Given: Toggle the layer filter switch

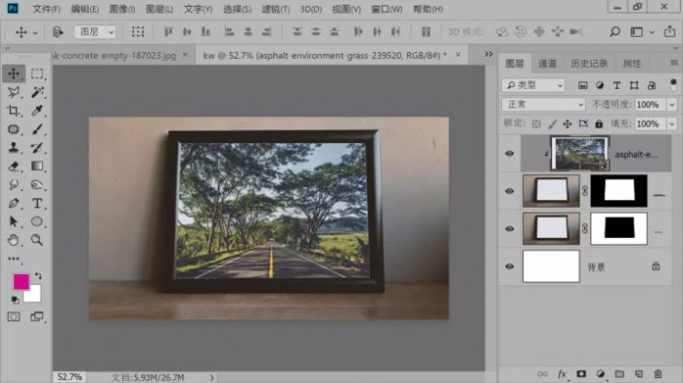Looking at the screenshot, I should 673,85.
